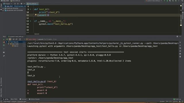Run main block from line 13 gutter
184x103 pixels.
[x=31, y=21]
